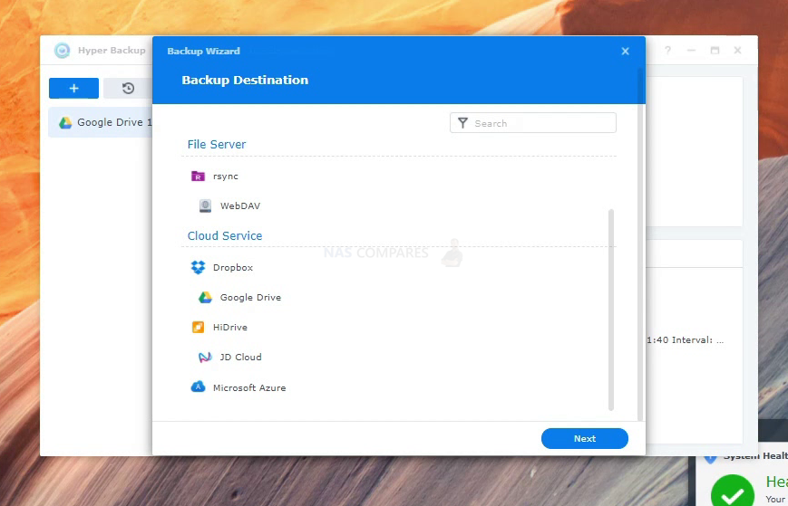Click the Backup Wizard title text
This screenshot has width=788, height=506.
coord(203,52)
